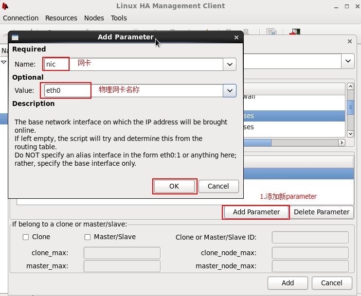The width and height of the screenshot is (361, 296).
Task: Click the resource type list vertical scroll thumb
Action: (x=350, y=107)
